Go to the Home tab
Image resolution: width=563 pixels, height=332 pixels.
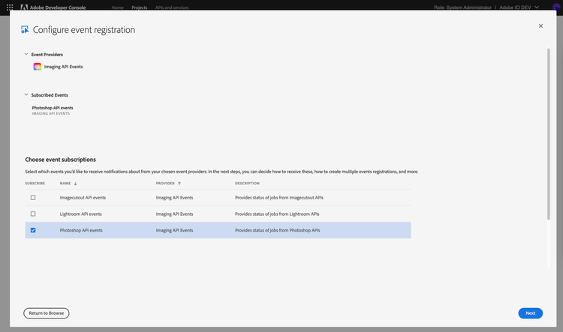pyautogui.click(x=117, y=7)
